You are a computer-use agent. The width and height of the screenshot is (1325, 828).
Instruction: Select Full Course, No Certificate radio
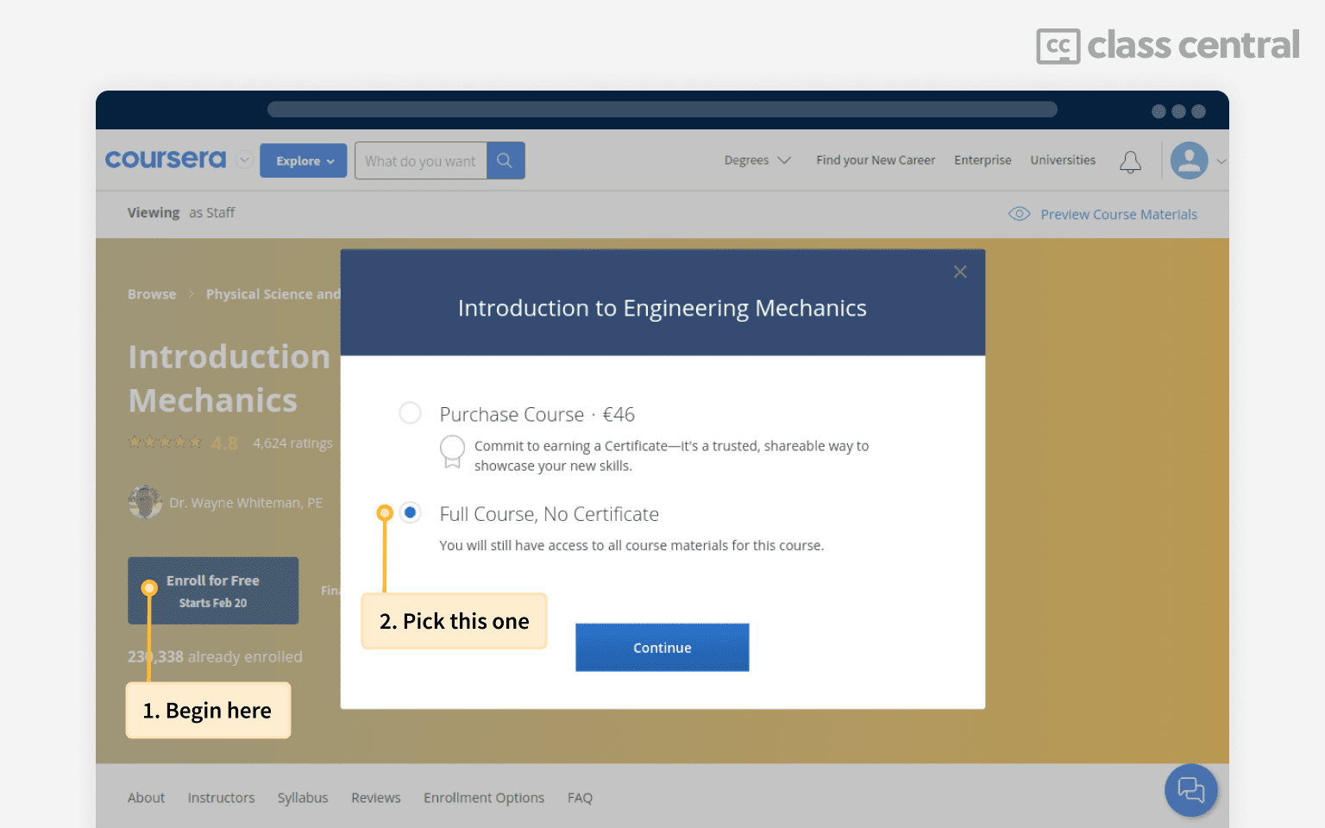click(x=411, y=513)
